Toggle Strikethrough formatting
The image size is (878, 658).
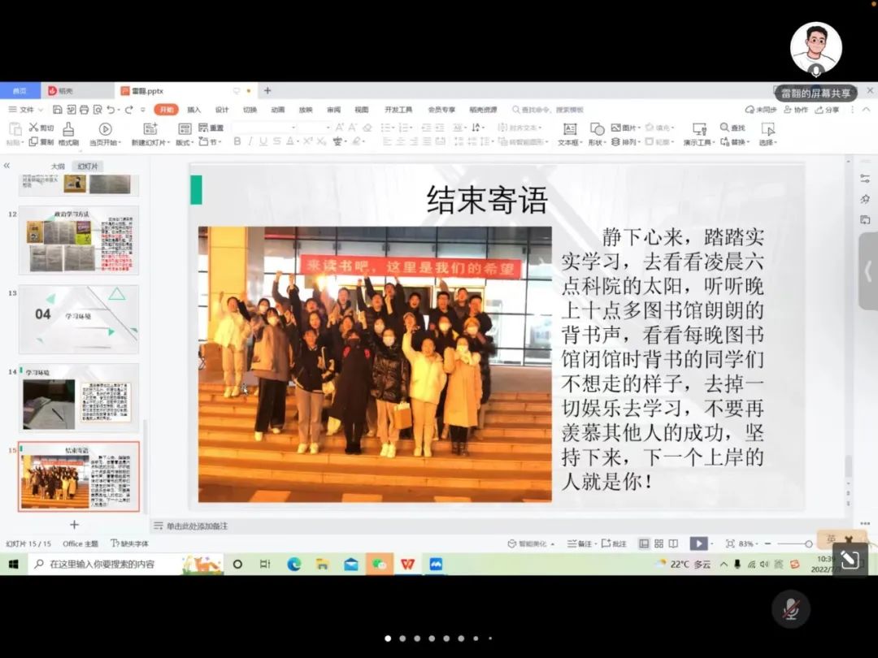point(276,141)
